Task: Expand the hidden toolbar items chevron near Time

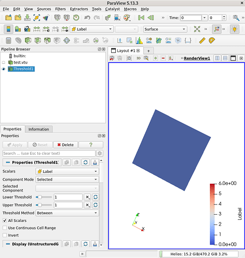Action: [x=163, y=18]
